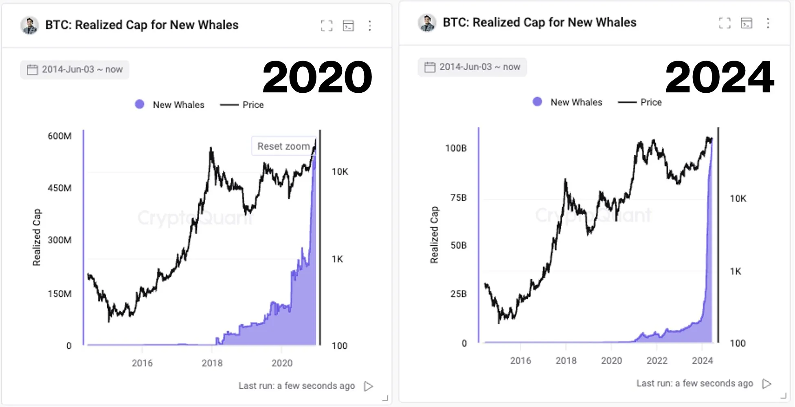Image resolution: width=795 pixels, height=407 pixels.
Task: Toggle the Price legend on the 2024 chart
Action: (640, 102)
